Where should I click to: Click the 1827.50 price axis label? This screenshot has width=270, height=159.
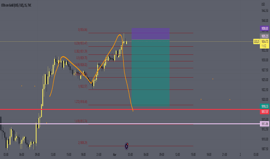(x=265, y=70)
